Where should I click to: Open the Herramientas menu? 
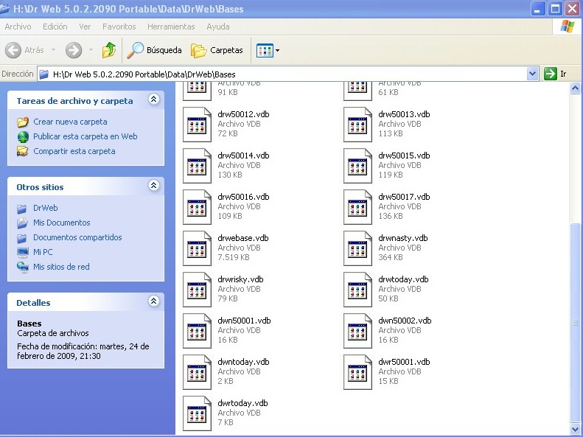point(171,27)
